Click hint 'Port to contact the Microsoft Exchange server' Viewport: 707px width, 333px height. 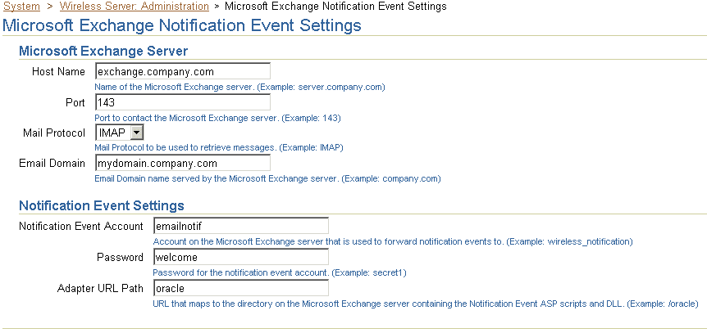pyautogui.click(x=218, y=119)
